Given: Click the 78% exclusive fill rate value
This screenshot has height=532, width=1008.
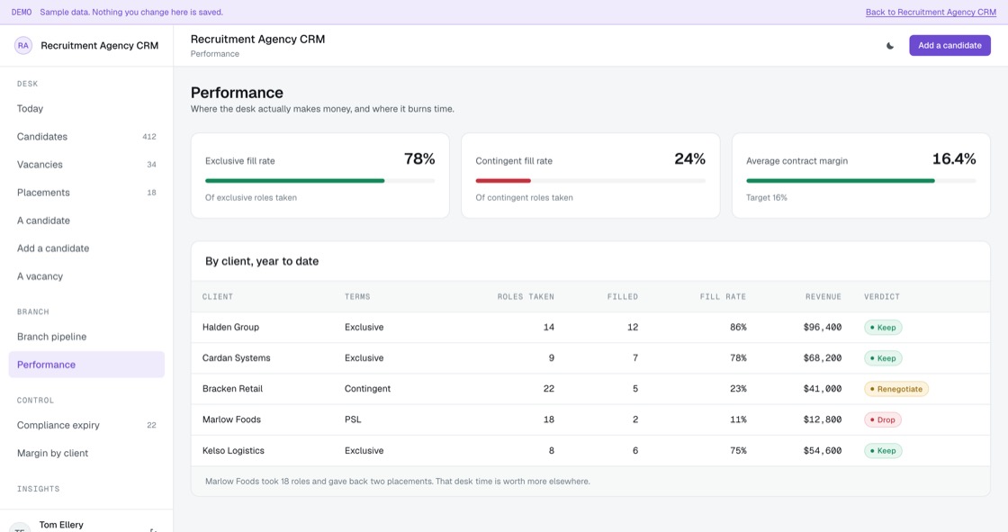Looking at the screenshot, I should coord(419,159).
